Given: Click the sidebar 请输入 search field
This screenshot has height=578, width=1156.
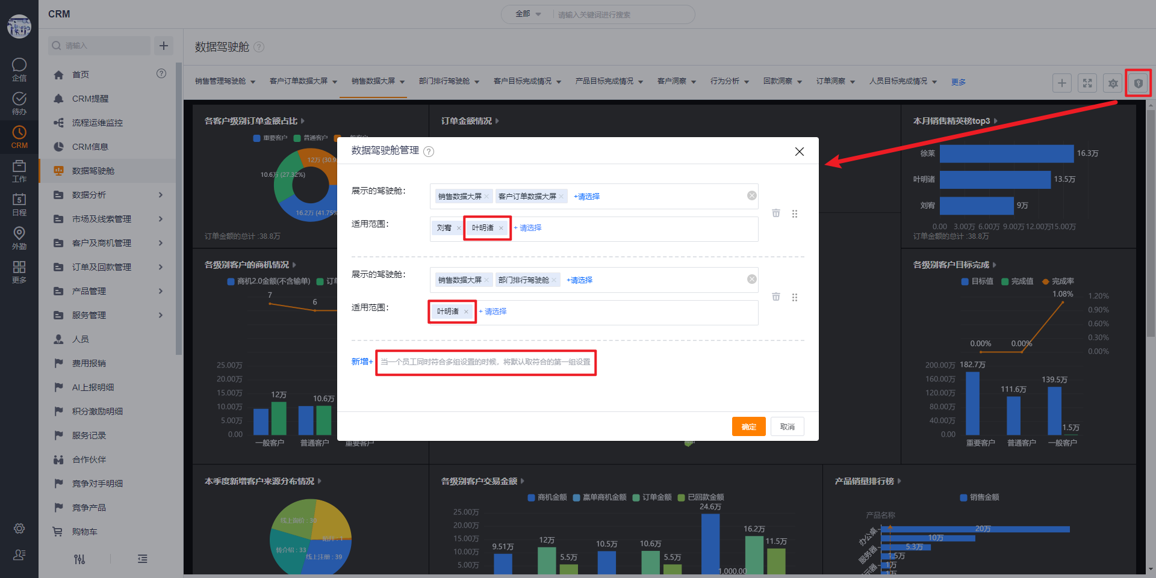Looking at the screenshot, I should 99,46.
